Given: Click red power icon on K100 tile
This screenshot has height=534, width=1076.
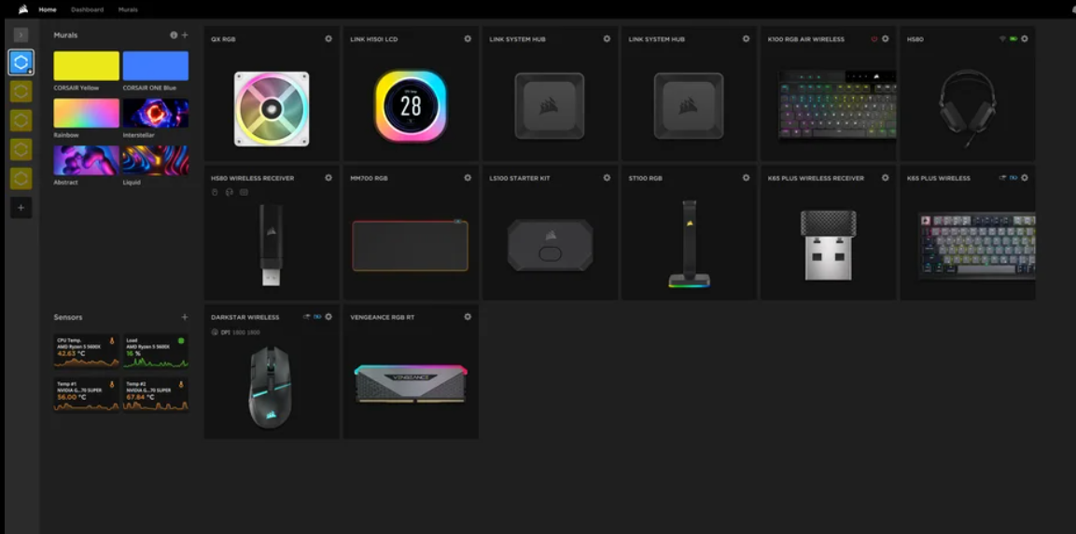Looking at the screenshot, I should coord(874,39).
